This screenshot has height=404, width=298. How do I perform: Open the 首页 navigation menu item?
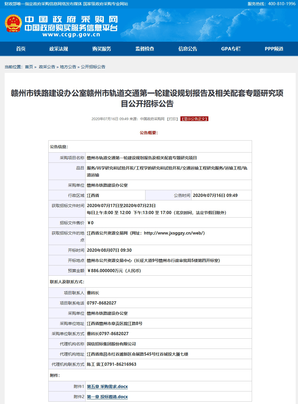21,49
